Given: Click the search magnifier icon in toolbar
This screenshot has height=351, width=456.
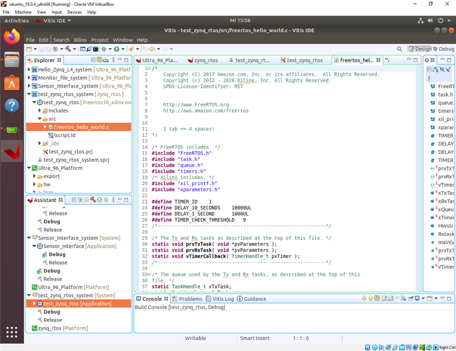Looking at the screenshot, I should click(x=399, y=49).
